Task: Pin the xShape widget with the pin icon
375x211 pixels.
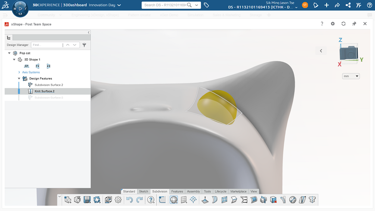Action: tap(354, 24)
